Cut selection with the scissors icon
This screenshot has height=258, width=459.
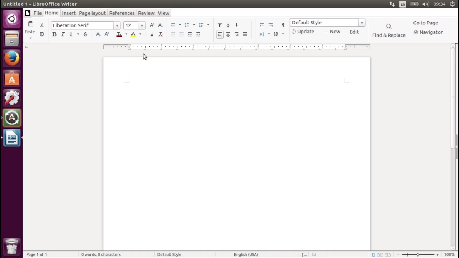(x=42, y=25)
